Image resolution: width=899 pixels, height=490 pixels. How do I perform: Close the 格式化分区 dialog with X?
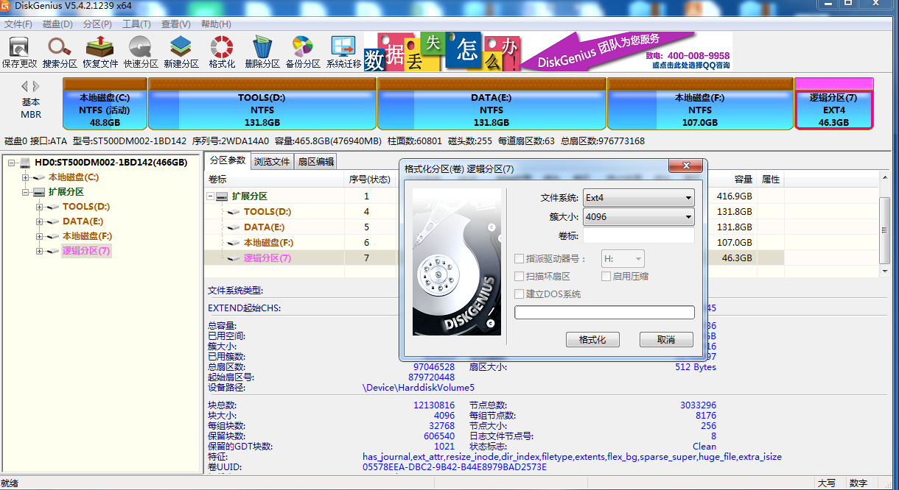[x=685, y=166]
